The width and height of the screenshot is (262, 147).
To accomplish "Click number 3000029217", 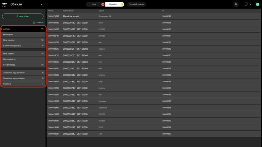I will click(x=54, y=16).
